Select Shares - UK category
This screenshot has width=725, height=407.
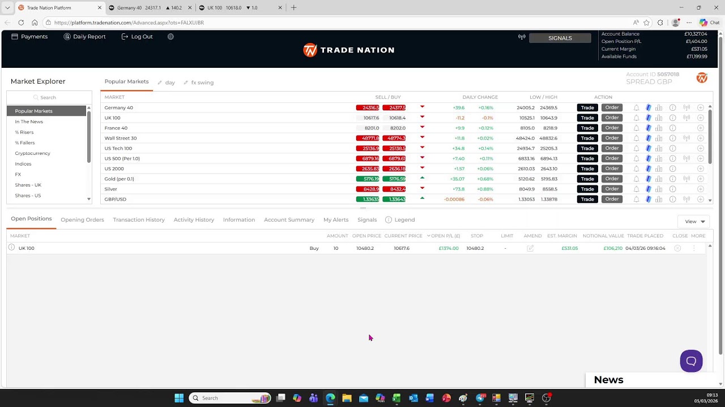28,185
